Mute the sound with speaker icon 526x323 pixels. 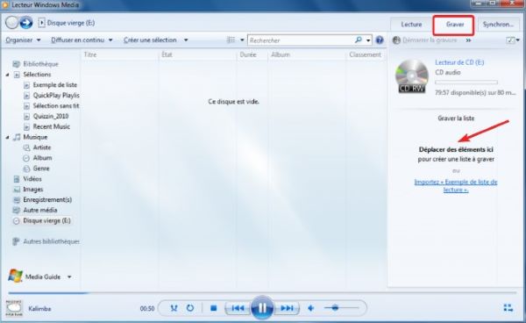pos(310,308)
